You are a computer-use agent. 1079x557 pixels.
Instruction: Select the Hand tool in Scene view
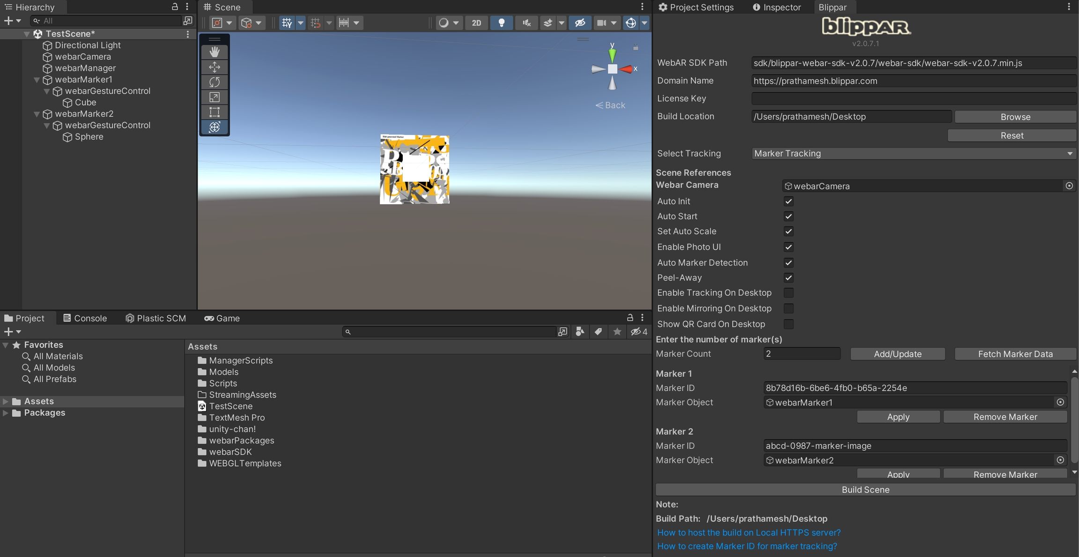pyautogui.click(x=214, y=52)
